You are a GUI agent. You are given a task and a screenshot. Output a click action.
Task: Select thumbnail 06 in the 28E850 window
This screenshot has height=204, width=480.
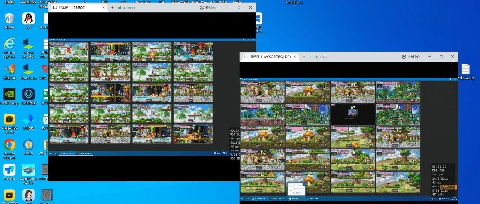point(111,72)
